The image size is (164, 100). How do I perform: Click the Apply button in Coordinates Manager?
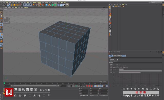tap(103, 96)
